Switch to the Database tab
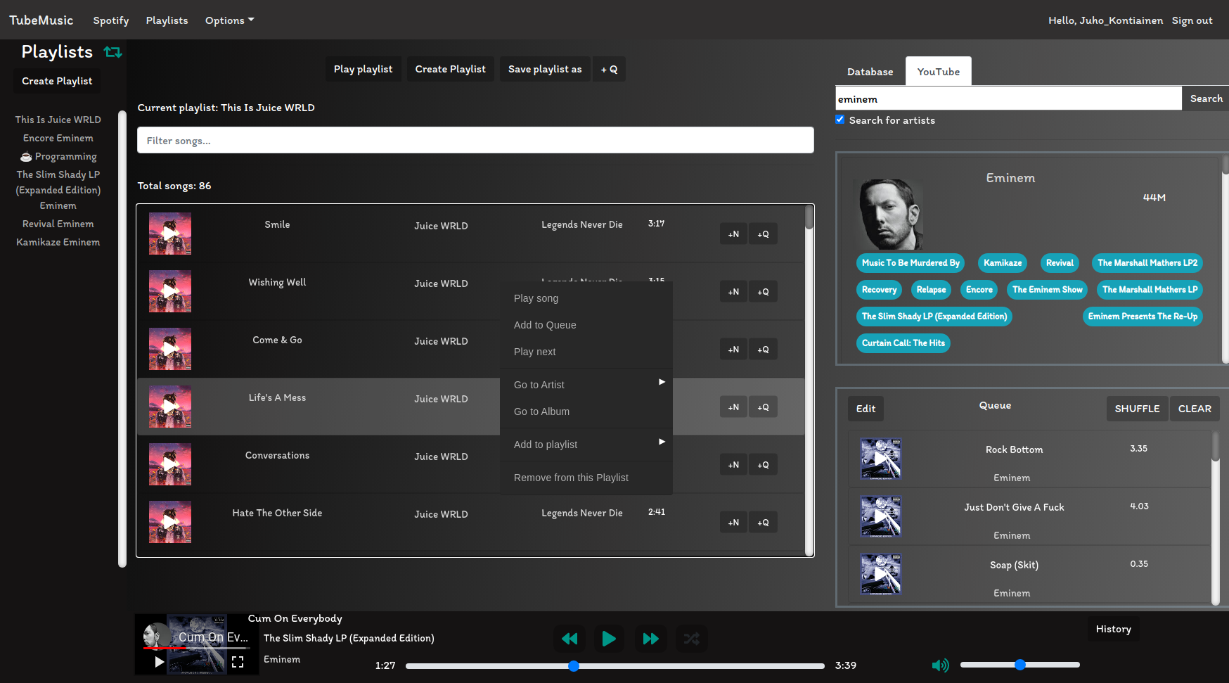 point(870,72)
